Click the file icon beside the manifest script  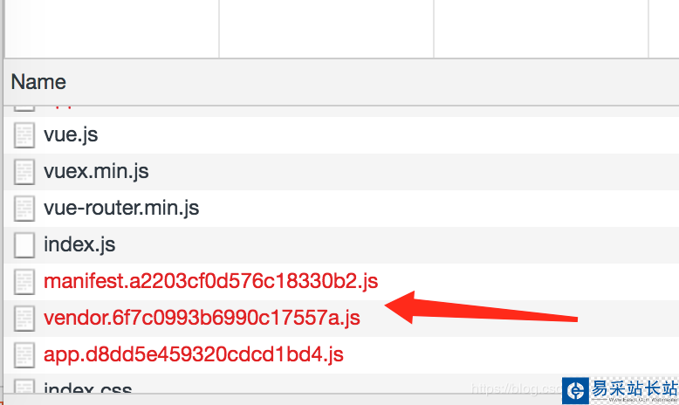pyautogui.click(x=24, y=281)
